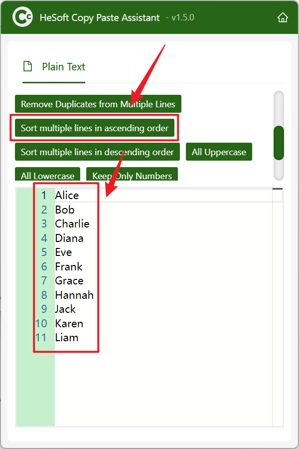This screenshot has width=299, height=449.
Task: Click the HeSoft Copy Paste Assistant logo
Action: (x=22, y=17)
